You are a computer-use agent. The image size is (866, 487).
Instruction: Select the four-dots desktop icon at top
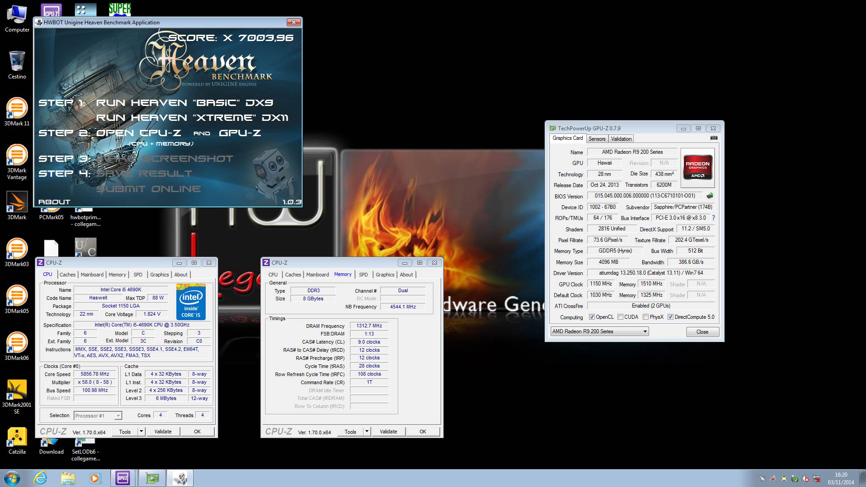coord(86,9)
